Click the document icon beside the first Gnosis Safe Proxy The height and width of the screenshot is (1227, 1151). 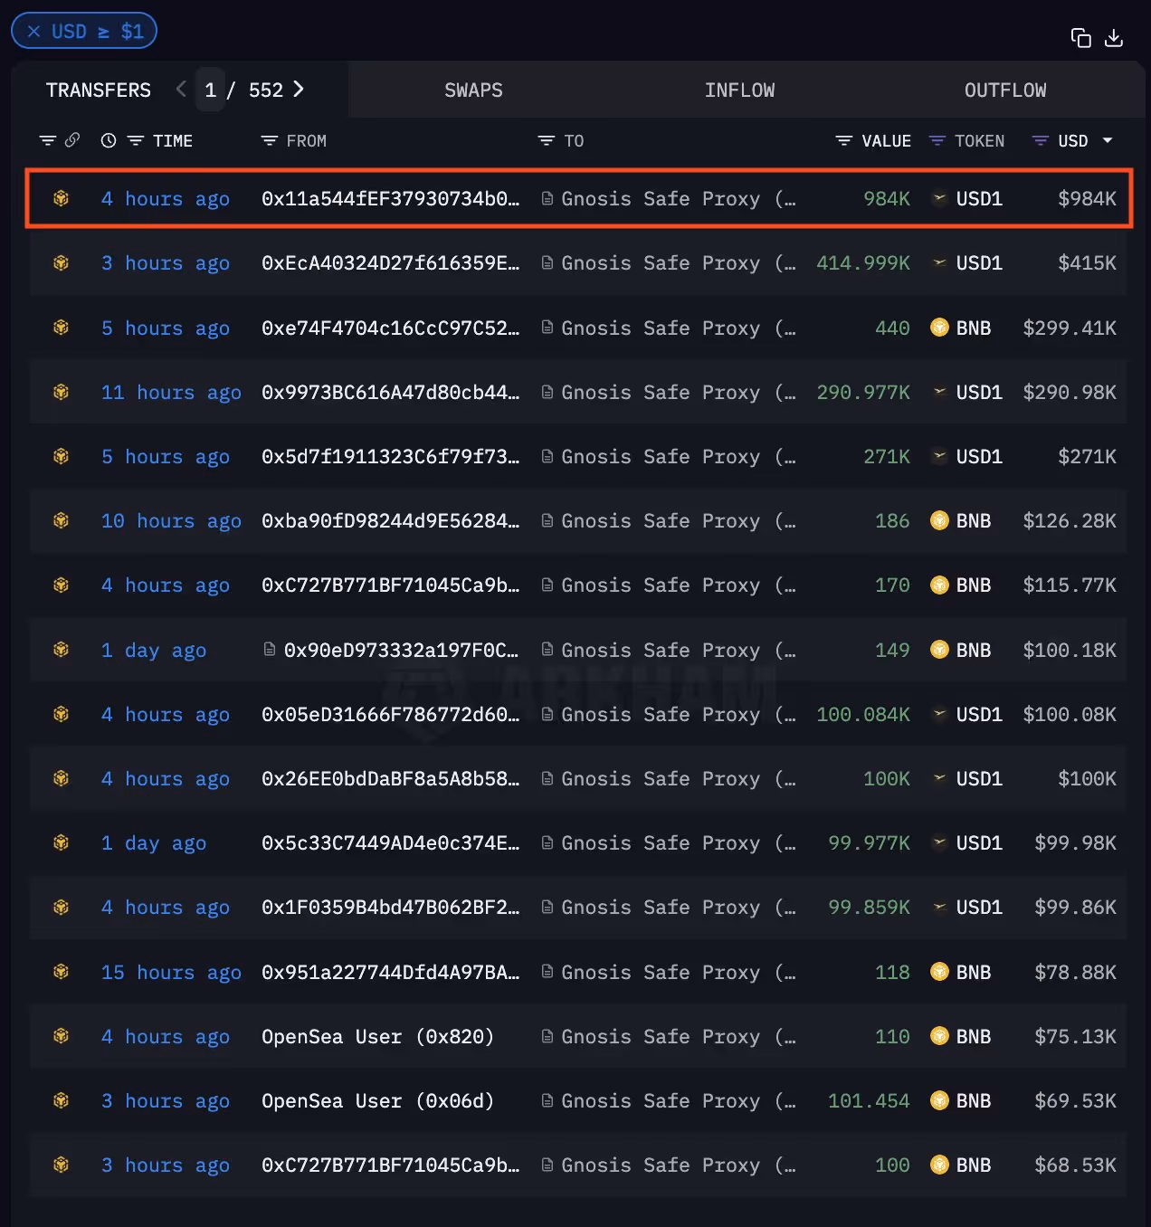pos(547,198)
